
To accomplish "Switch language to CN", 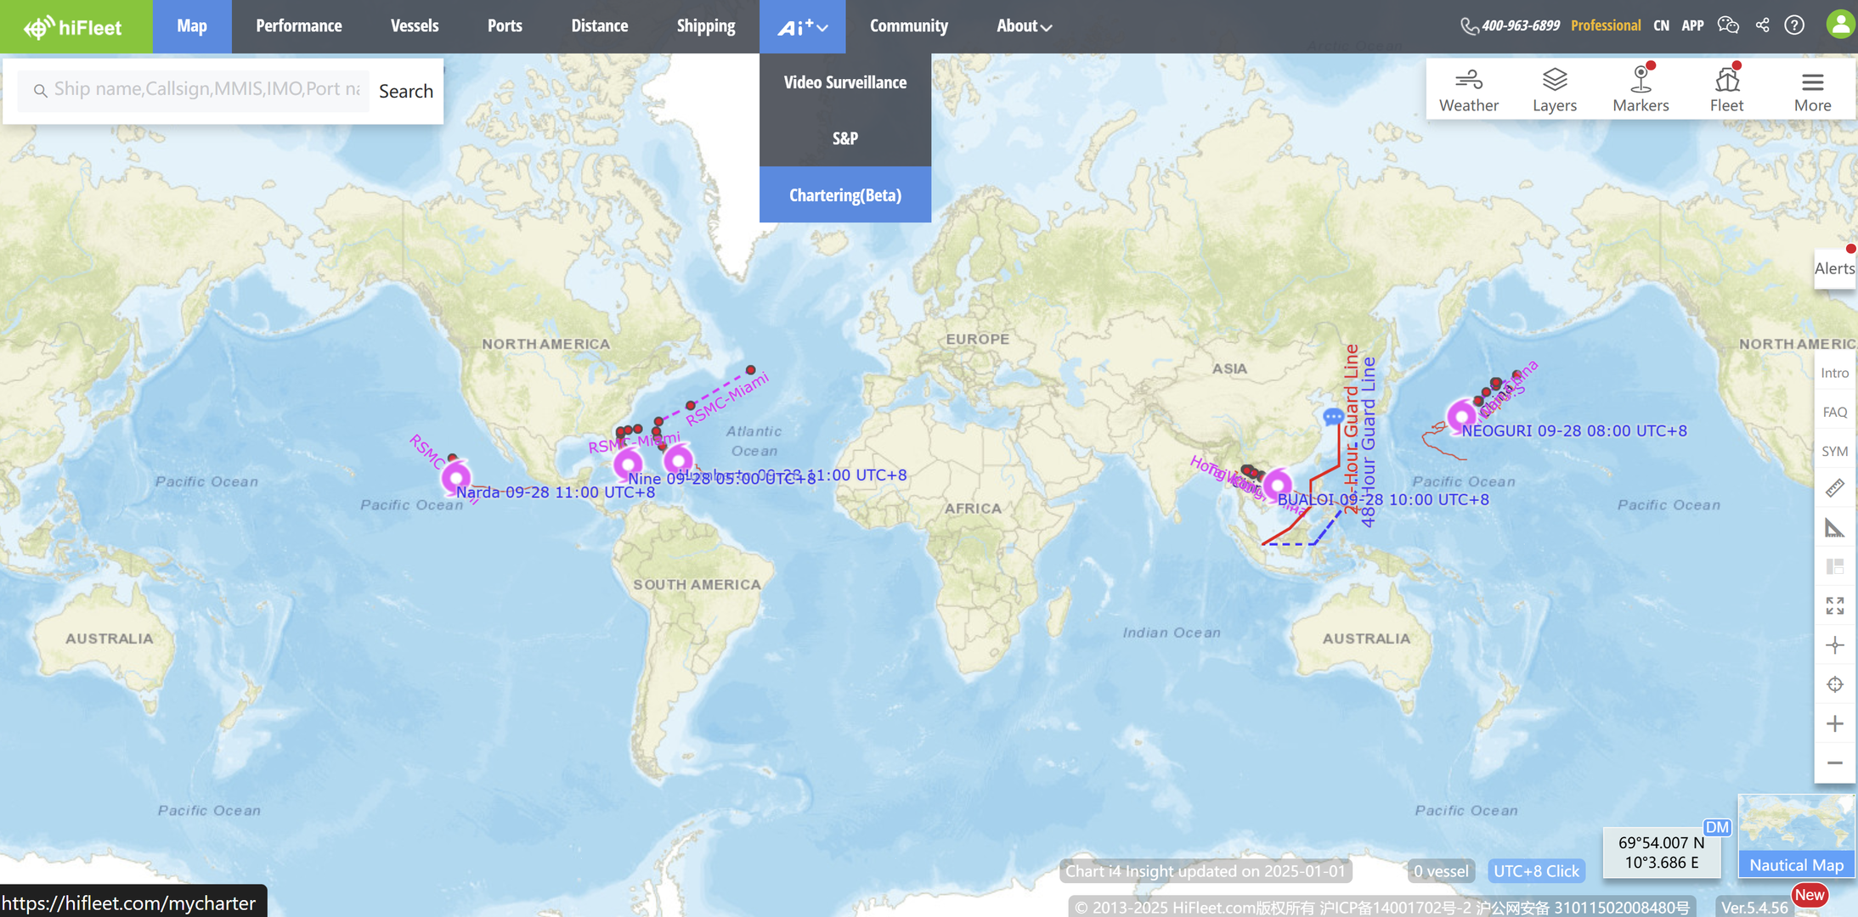I will pyautogui.click(x=1661, y=25).
